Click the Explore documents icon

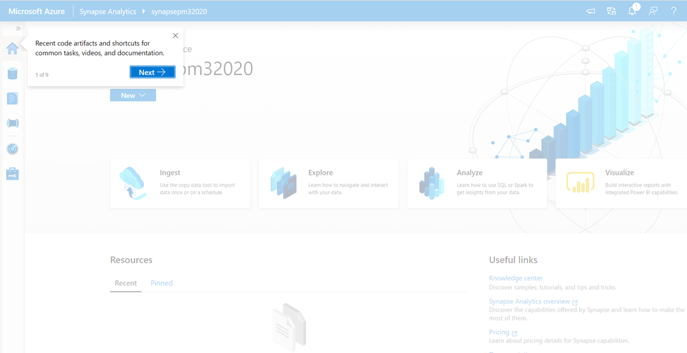click(283, 183)
